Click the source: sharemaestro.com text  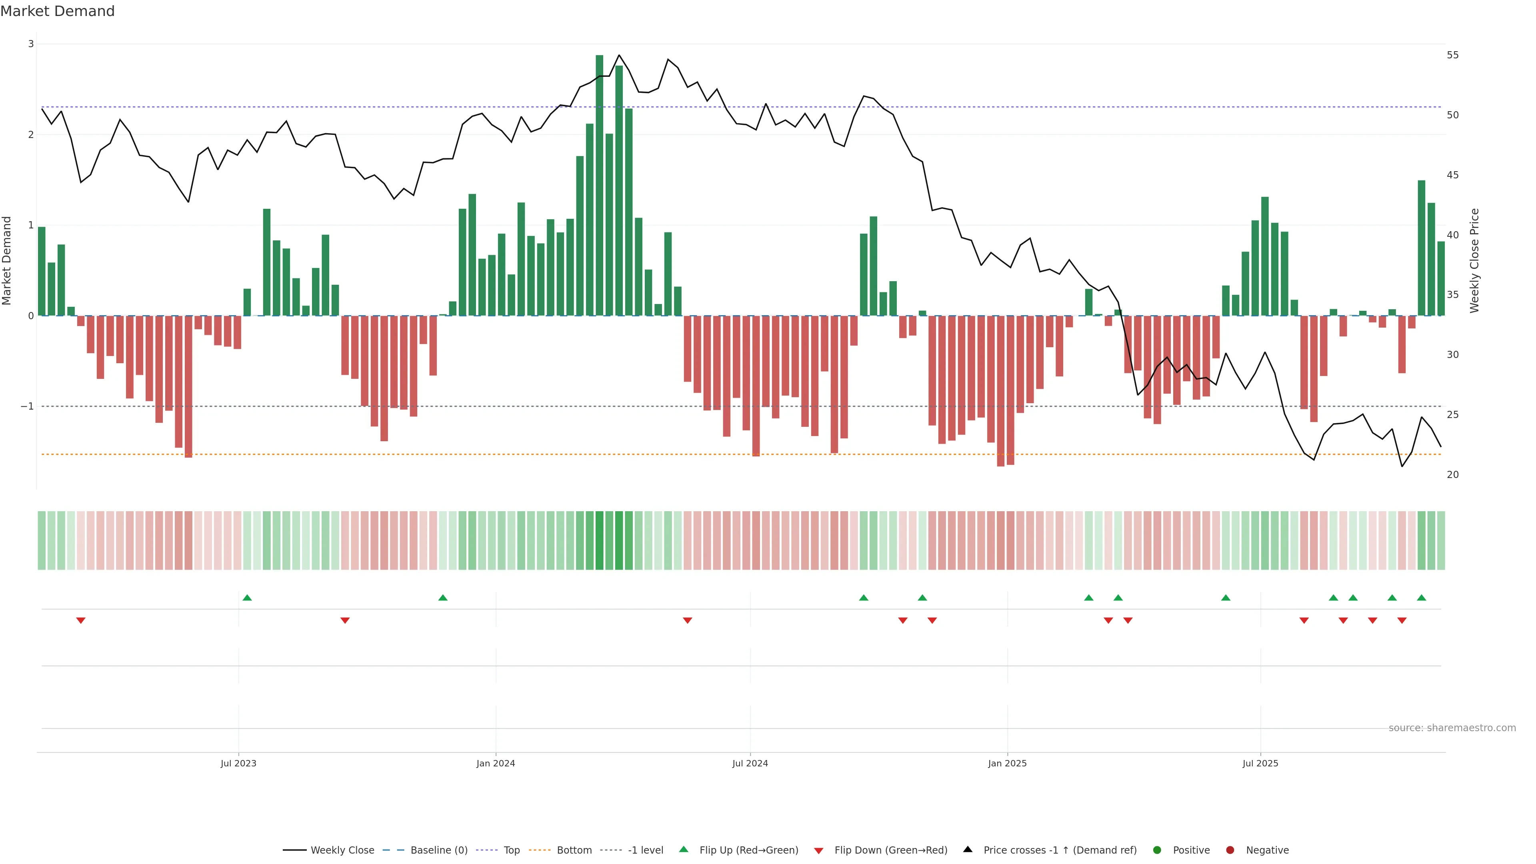pos(1452,728)
